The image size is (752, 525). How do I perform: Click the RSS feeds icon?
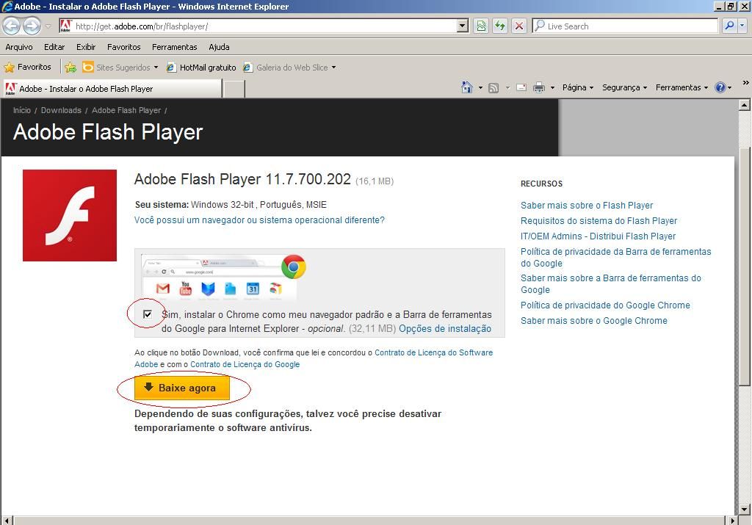pyautogui.click(x=493, y=87)
